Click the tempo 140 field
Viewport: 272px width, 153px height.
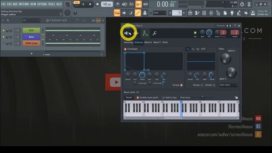[107, 4]
